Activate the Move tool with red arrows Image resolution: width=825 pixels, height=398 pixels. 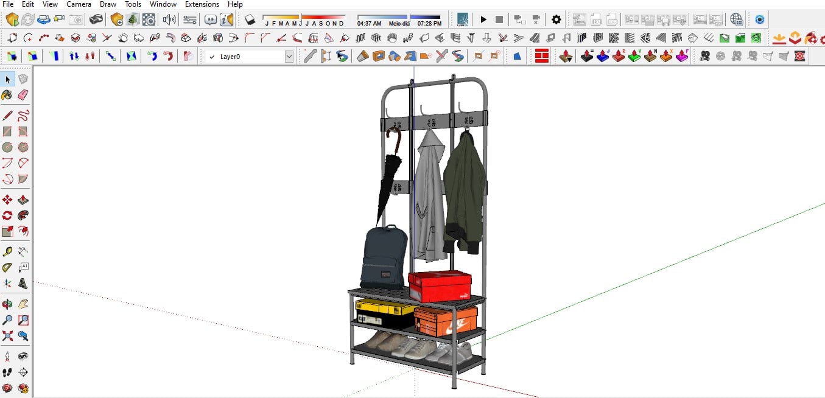7,200
